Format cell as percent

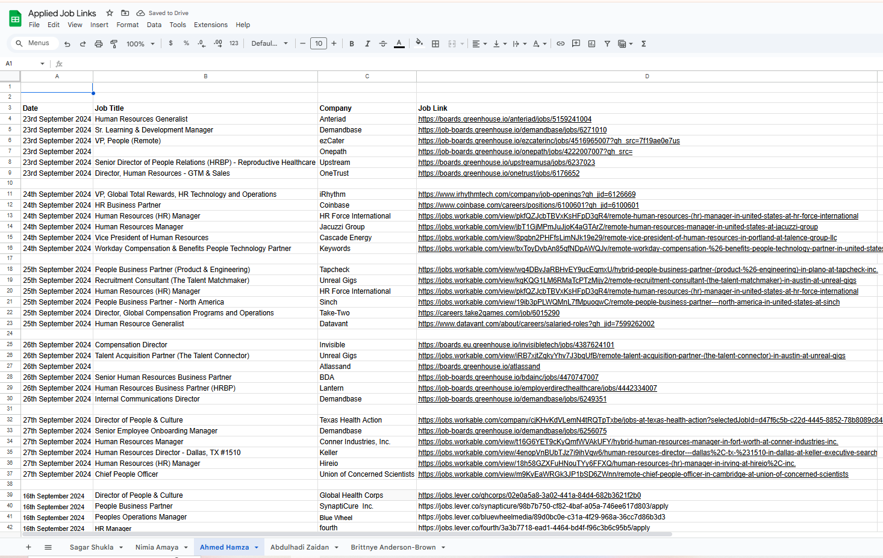tap(186, 43)
